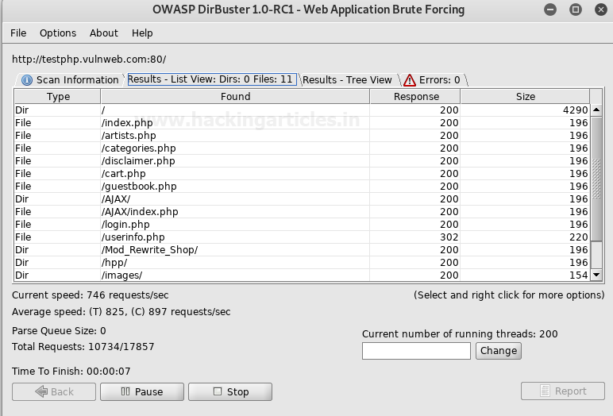The image size is (613, 416).
Task: Click the Time To Finish: 00:00:07 text
Action: point(71,372)
